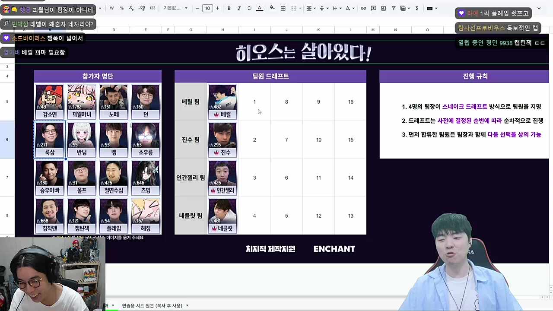
Task: Open the fill color picker
Action: point(272,8)
